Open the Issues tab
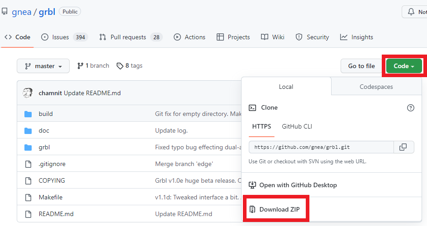Image resolution: width=427 pixels, height=226 pixels. coord(64,37)
